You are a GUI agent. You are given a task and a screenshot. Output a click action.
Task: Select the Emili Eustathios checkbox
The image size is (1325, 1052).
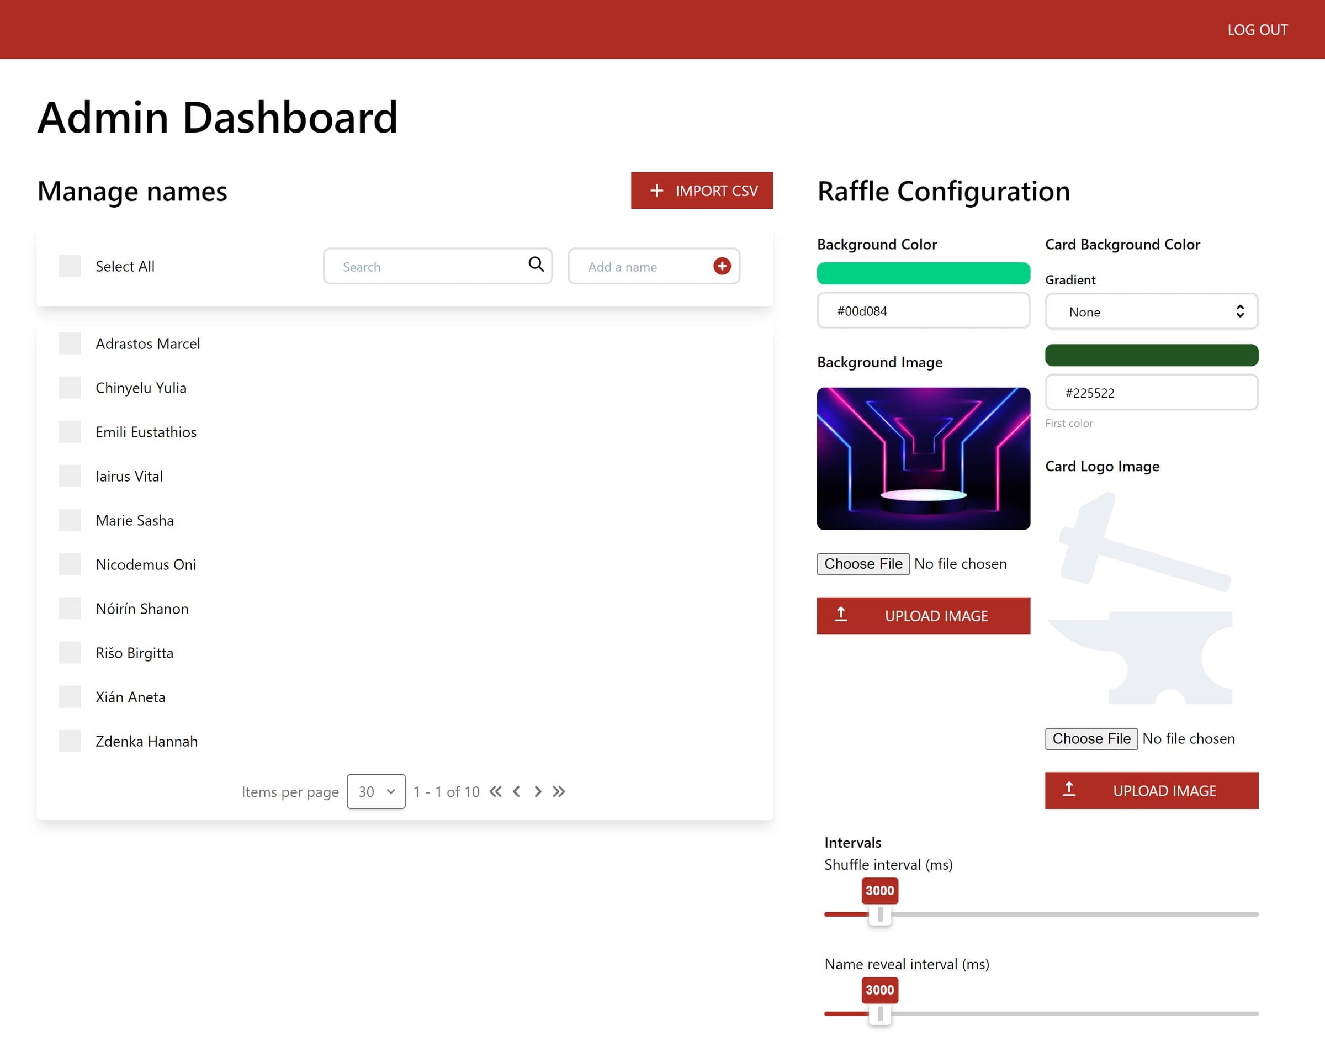pyautogui.click(x=70, y=432)
